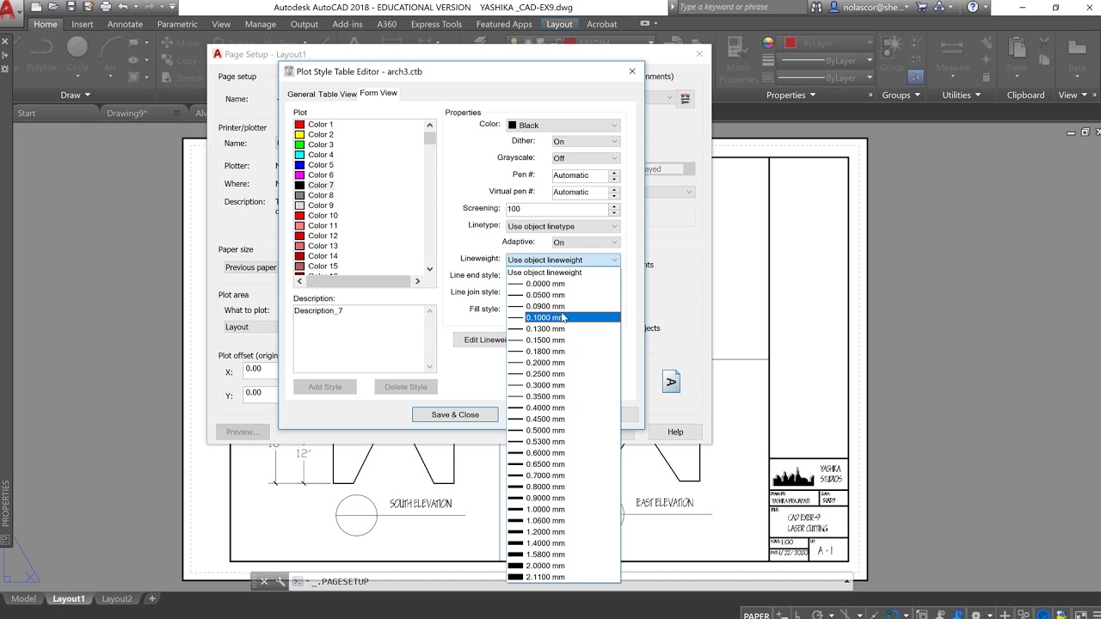This screenshot has height=619, width=1101.
Task: Choose 0.1000 mm lineweight option
Action: 563,317
